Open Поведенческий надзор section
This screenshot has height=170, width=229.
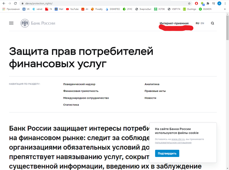pyautogui.click(x=79, y=84)
